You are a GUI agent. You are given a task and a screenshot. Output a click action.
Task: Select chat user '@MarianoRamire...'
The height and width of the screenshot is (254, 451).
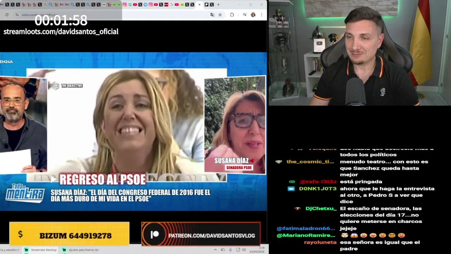point(306,235)
